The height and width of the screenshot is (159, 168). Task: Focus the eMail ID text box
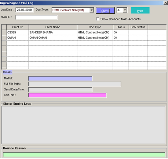37,17
